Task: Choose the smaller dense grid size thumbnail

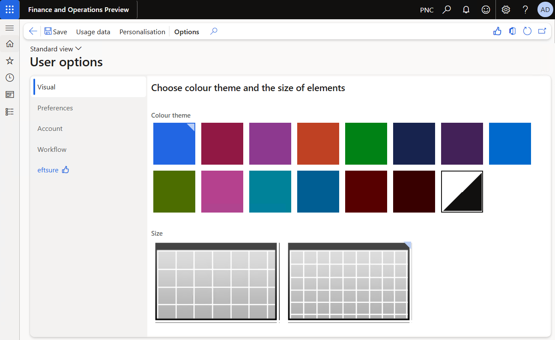Action: (x=349, y=281)
